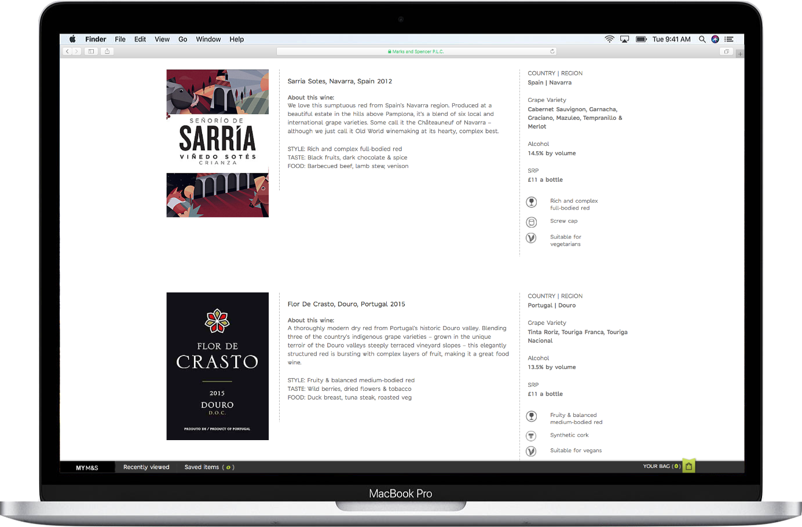Click the green shopping bag icon

tap(689, 466)
